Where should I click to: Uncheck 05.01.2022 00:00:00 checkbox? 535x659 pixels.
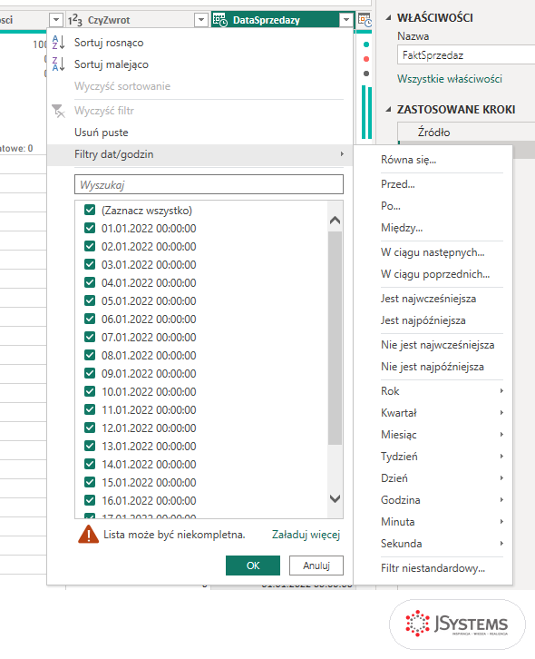click(90, 300)
